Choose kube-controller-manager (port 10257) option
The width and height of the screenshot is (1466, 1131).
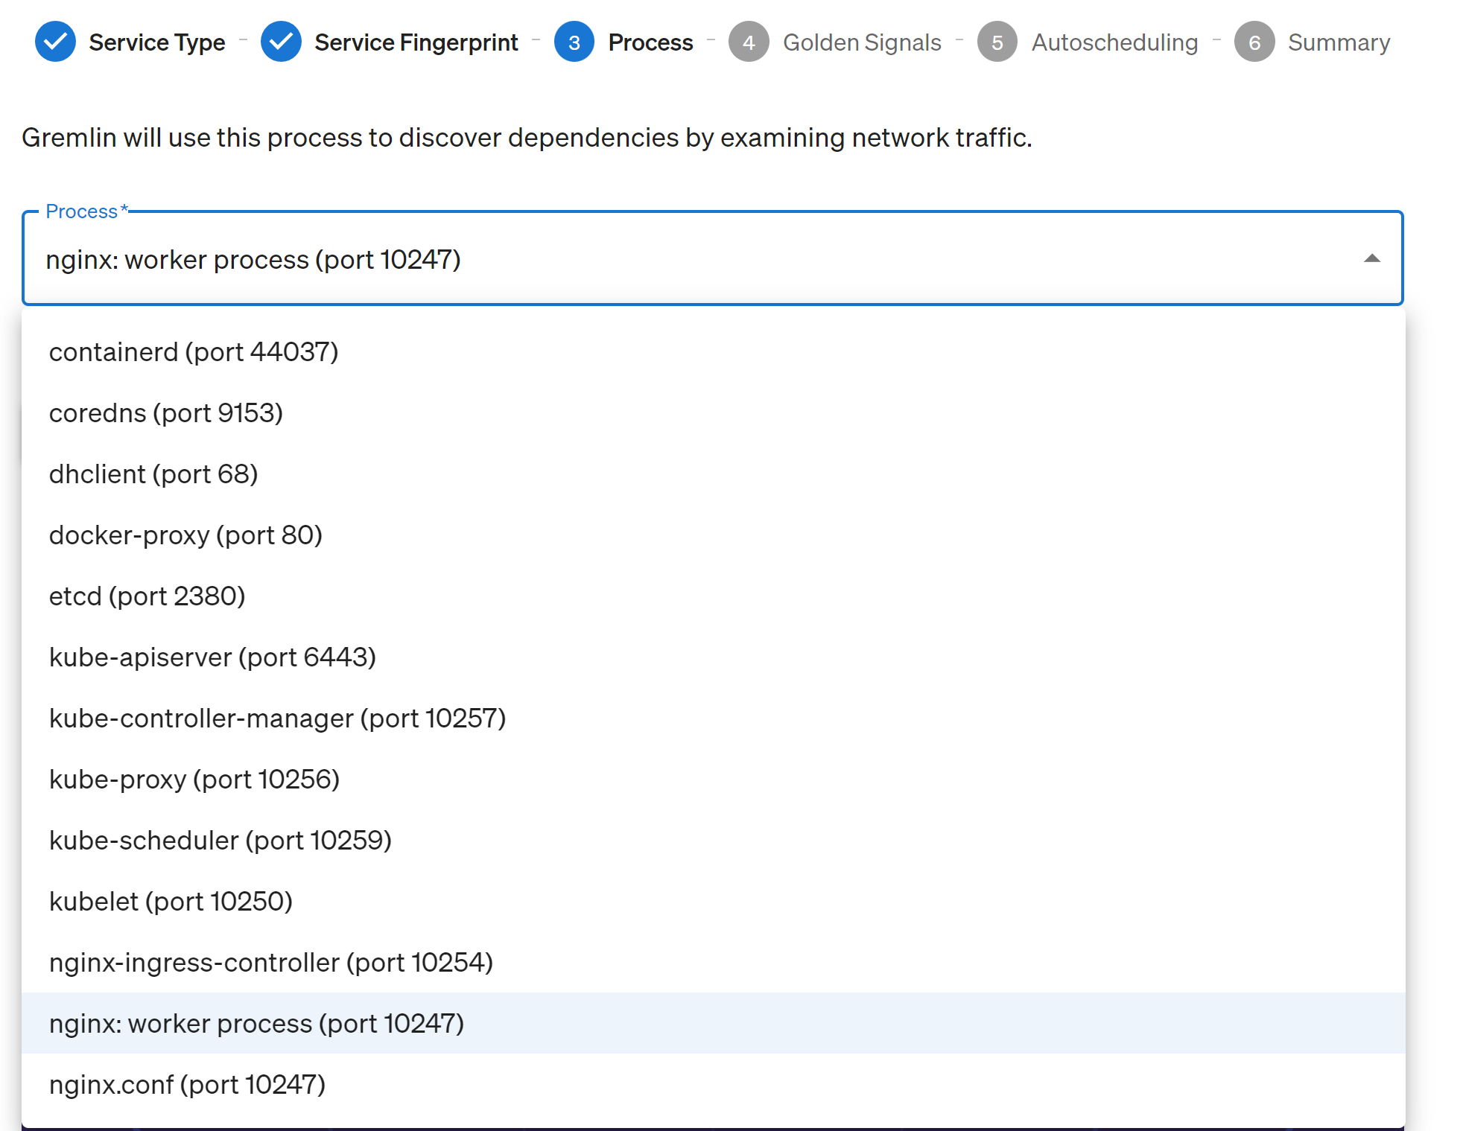(x=713, y=718)
